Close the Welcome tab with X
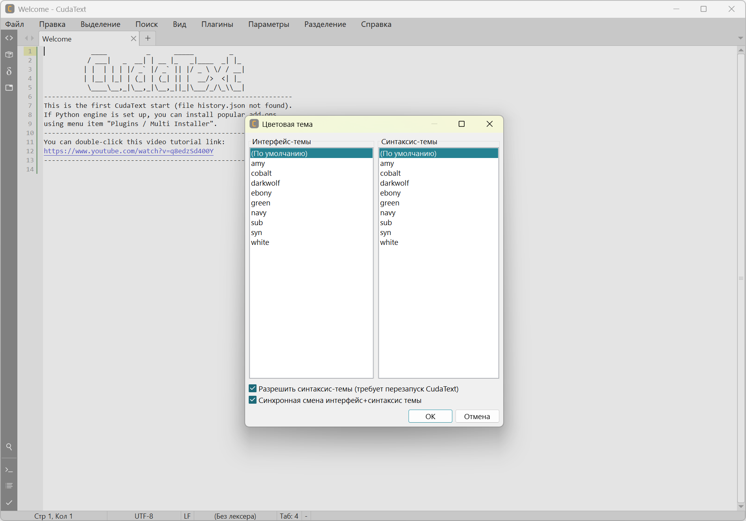 [133, 38]
